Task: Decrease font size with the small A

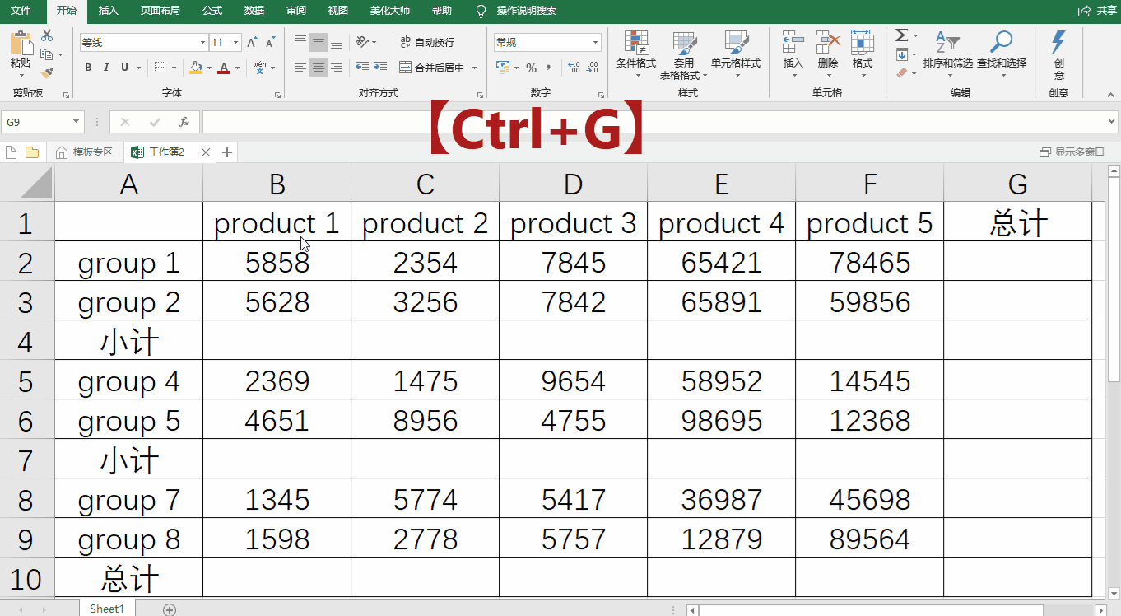Action: pos(270,42)
